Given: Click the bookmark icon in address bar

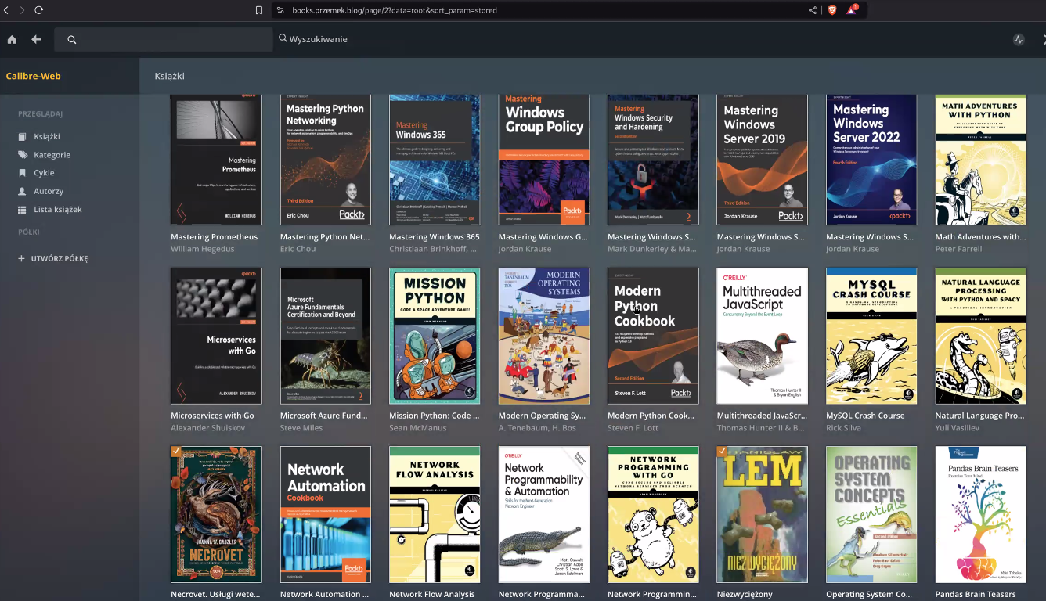Looking at the screenshot, I should (259, 10).
